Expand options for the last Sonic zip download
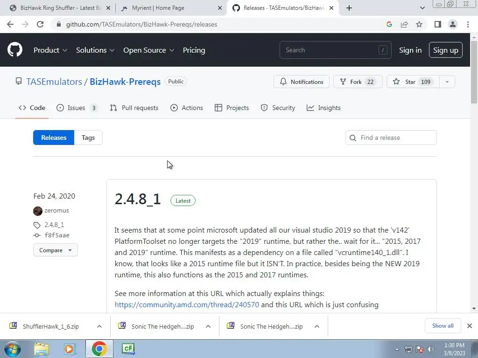The width and height of the screenshot is (478, 358). [x=317, y=326]
